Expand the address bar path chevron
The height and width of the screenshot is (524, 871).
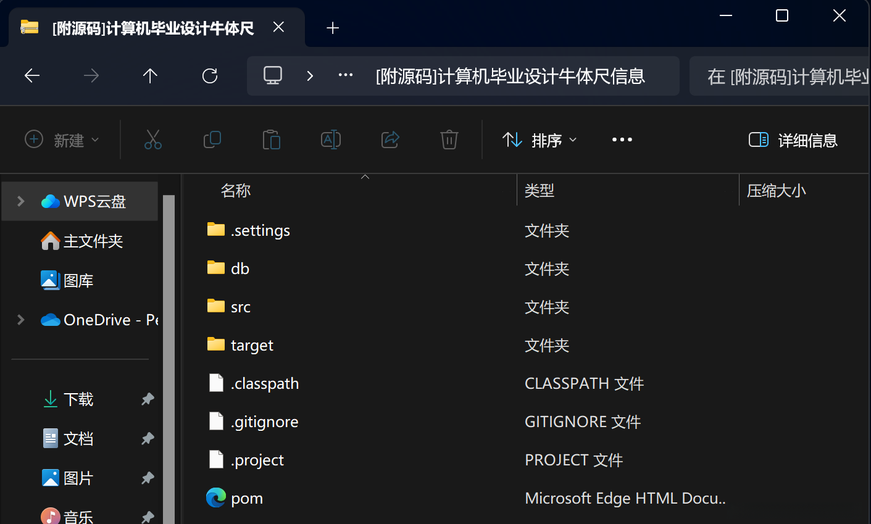click(310, 76)
